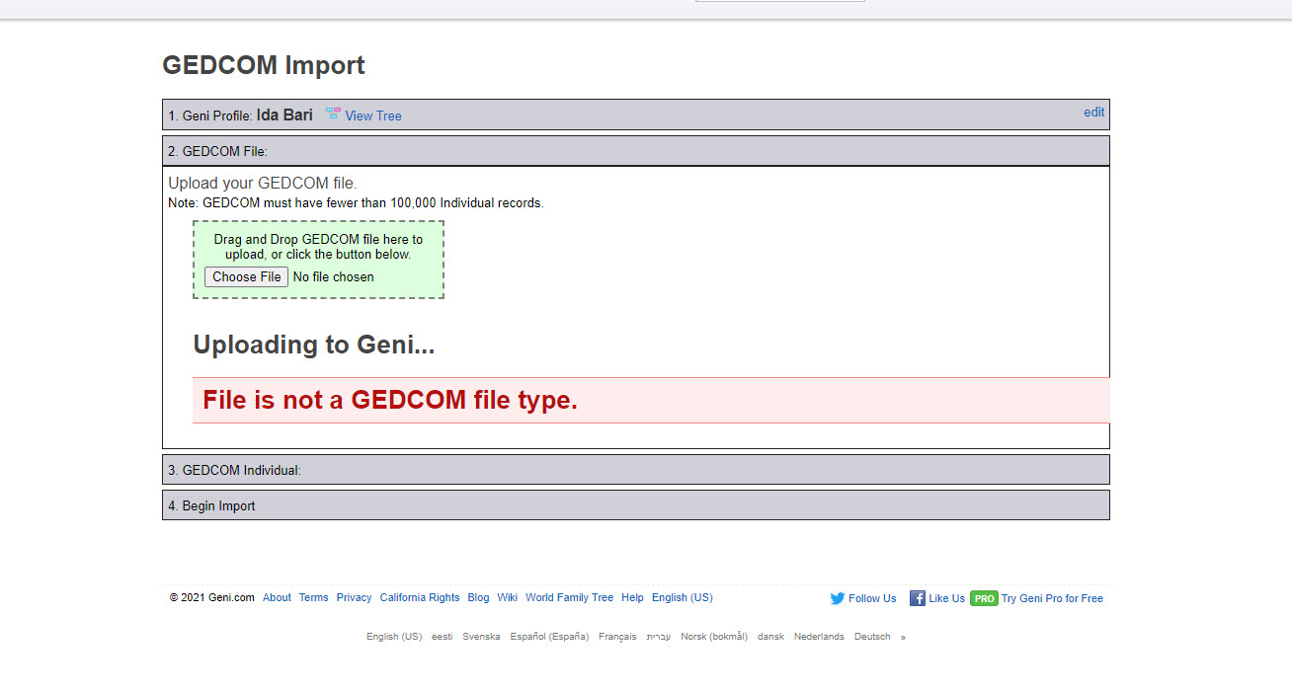This screenshot has width=1292, height=693.
Task: Click the Twitter bird icon
Action: [838, 598]
